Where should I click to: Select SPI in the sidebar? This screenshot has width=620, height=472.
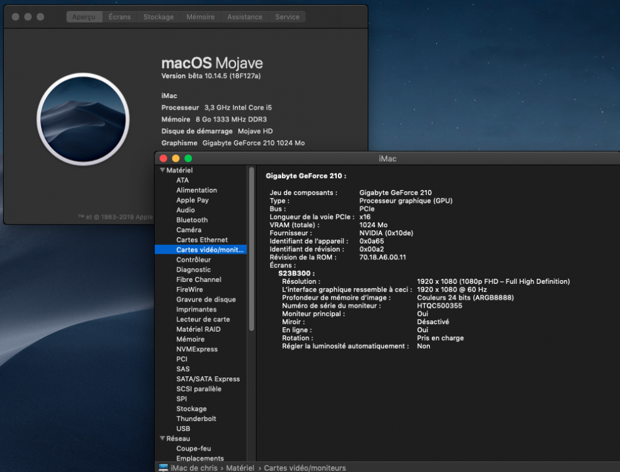pyautogui.click(x=181, y=398)
